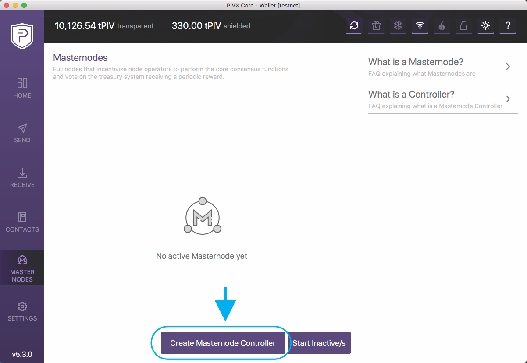Screen dimensions: 527x363
Task: Expand the What is a Controller FAQ
Action: pyautogui.click(x=443, y=99)
